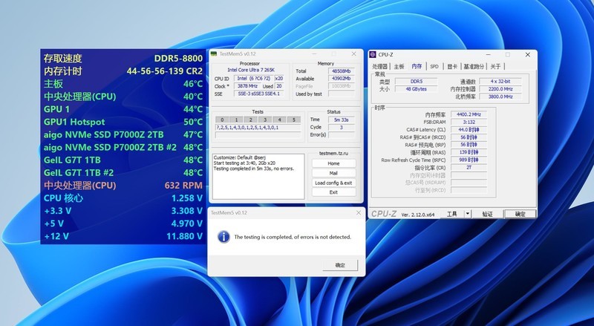Switch to the SPD tab
This screenshot has height=326, width=594.
pos(434,66)
